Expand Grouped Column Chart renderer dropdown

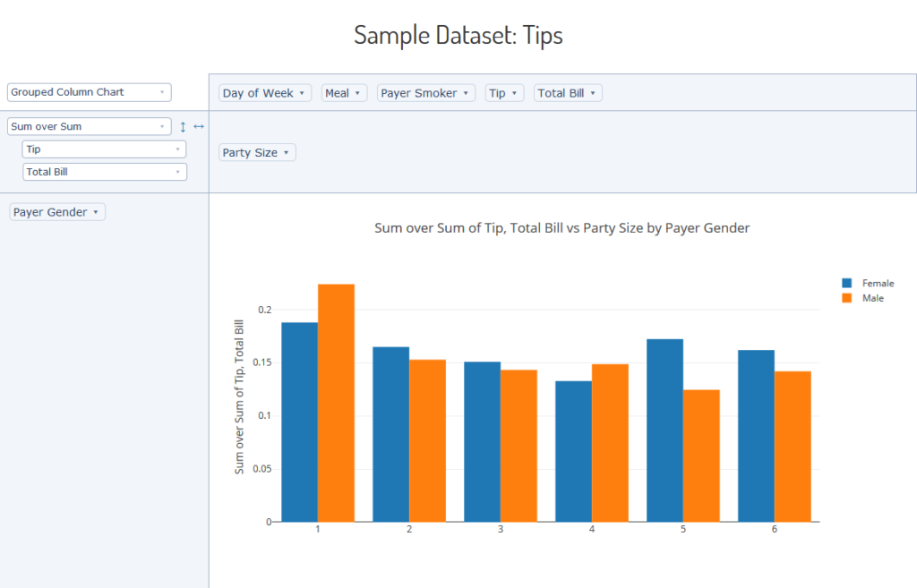(x=90, y=92)
